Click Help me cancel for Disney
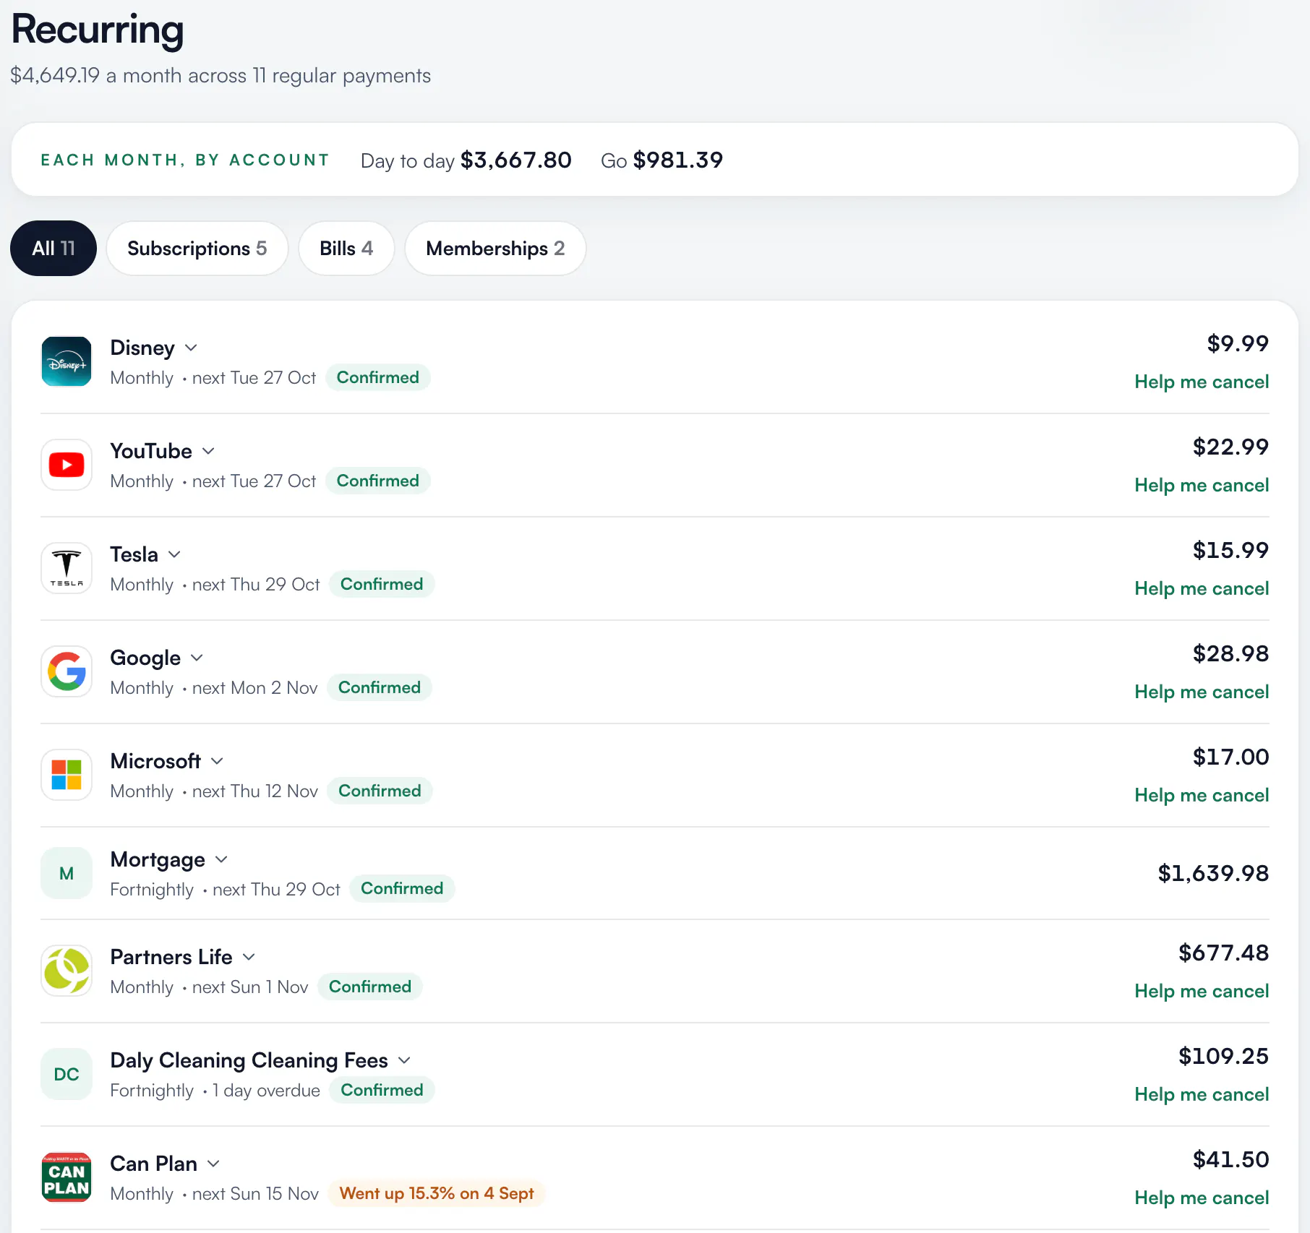The image size is (1310, 1233). [x=1202, y=382]
